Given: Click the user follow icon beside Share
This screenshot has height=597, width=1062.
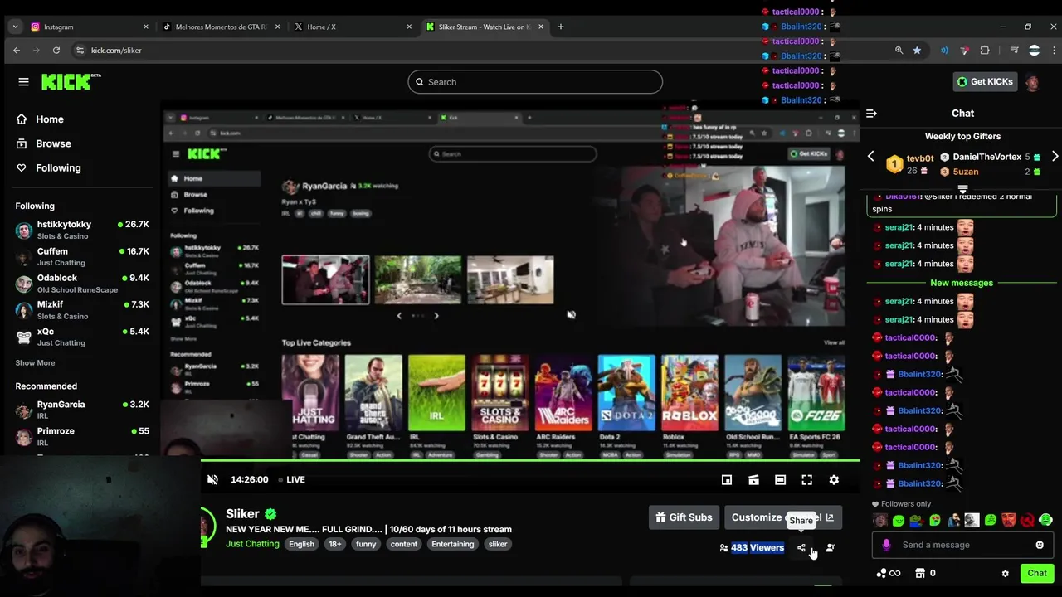Looking at the screenshot, I should coord(830,547).
